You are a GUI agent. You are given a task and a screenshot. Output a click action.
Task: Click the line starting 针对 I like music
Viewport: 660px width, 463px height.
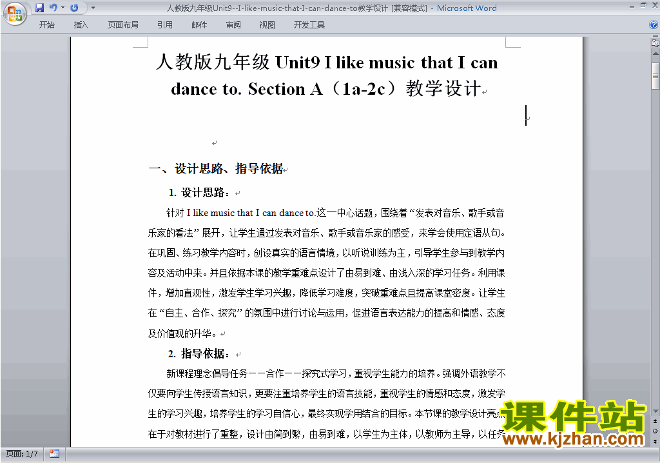[335, 213]
